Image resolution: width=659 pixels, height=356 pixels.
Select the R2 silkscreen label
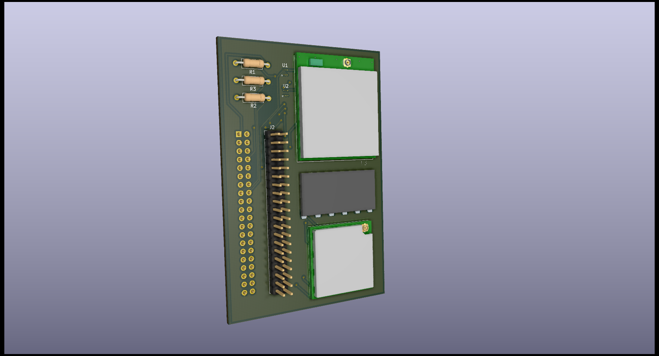253,106
